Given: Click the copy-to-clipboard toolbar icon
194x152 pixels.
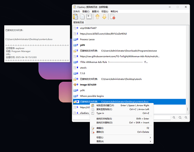Looking at the screenshot, I should (x=82, y=17).
